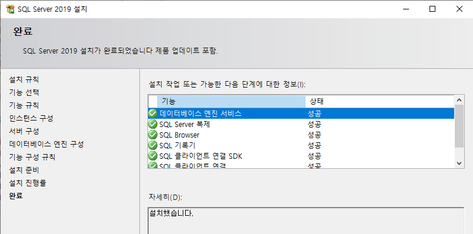The width and height of the screenshot is (473, 234).
Task: Click success checkmark icon for SQL Server 복제
Action: (153, 124)
